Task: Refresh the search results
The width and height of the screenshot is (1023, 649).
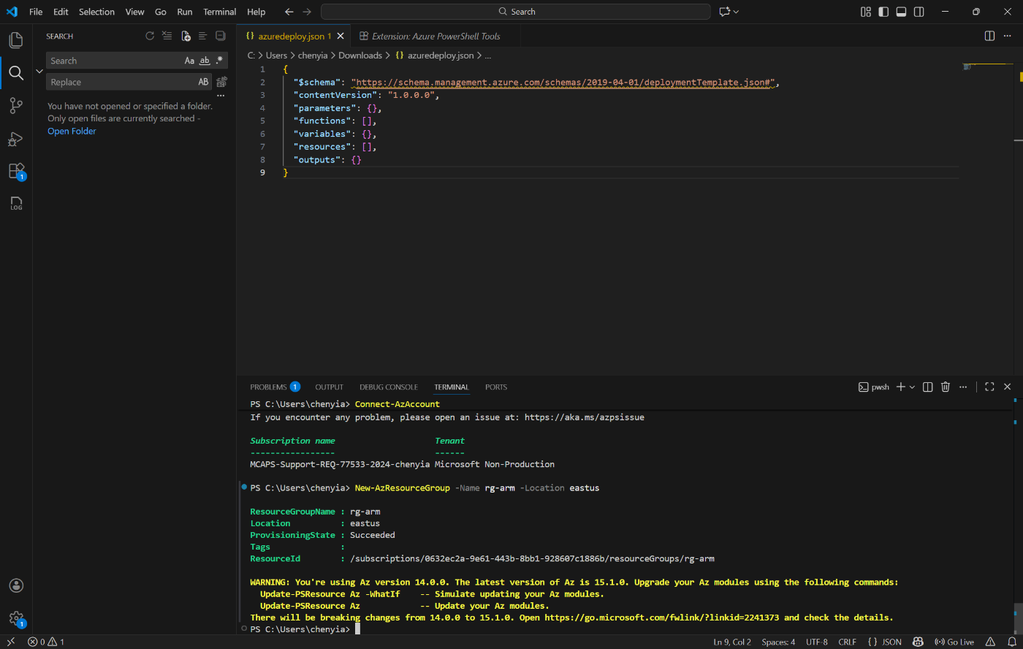Action: [150, 35]
